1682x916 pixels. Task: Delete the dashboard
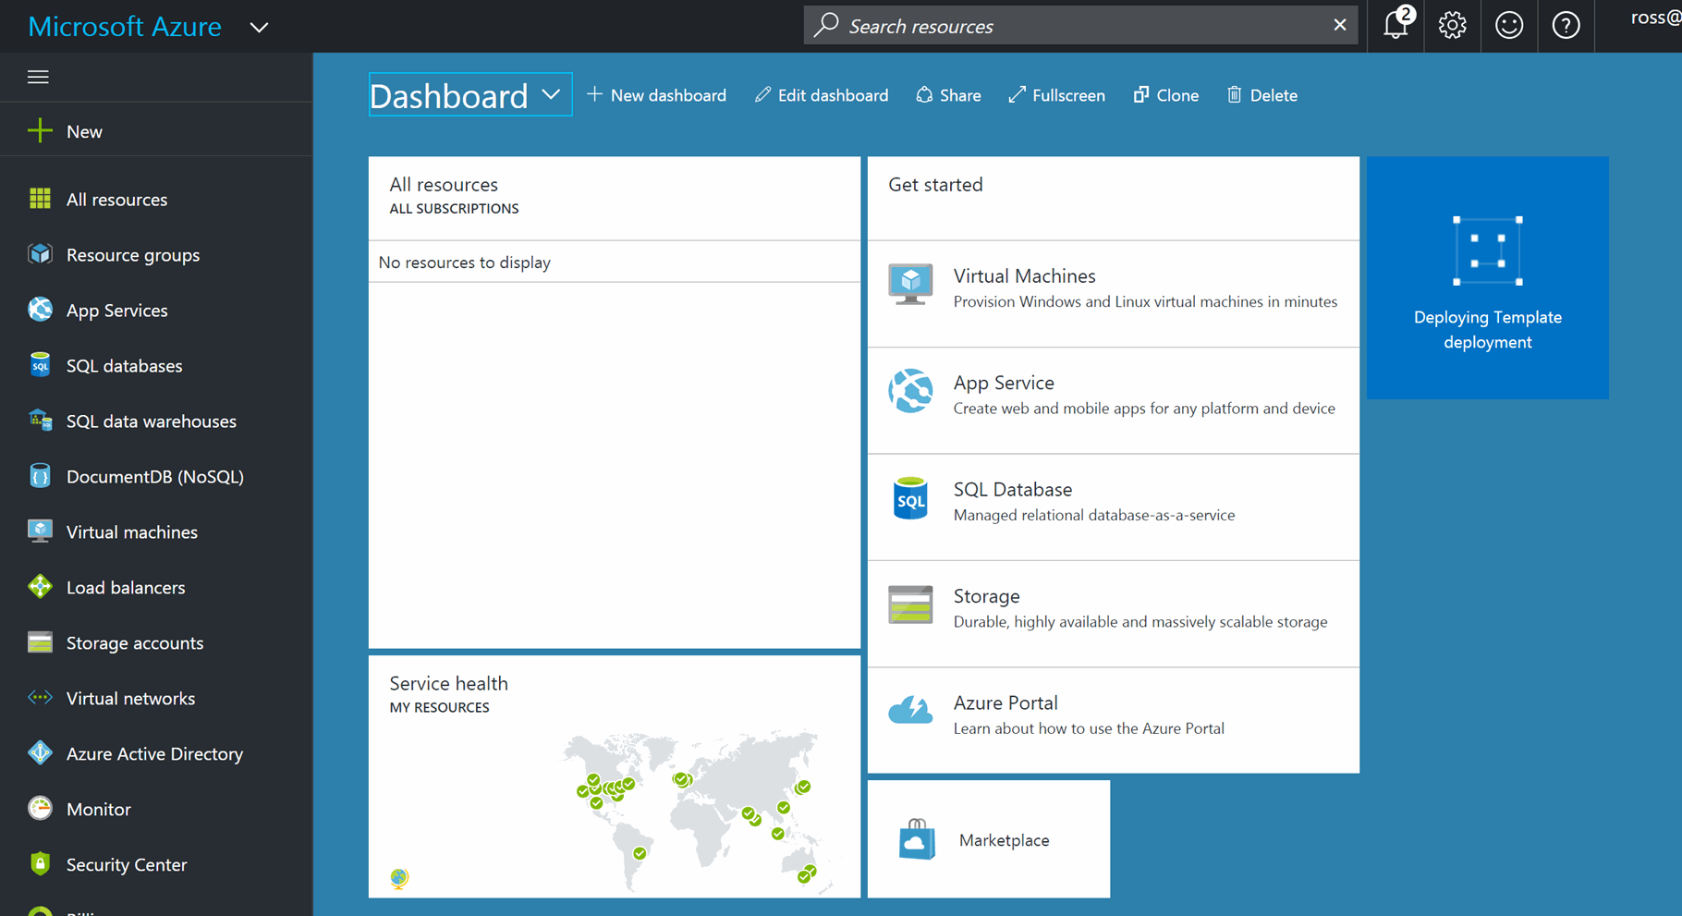1261,95
